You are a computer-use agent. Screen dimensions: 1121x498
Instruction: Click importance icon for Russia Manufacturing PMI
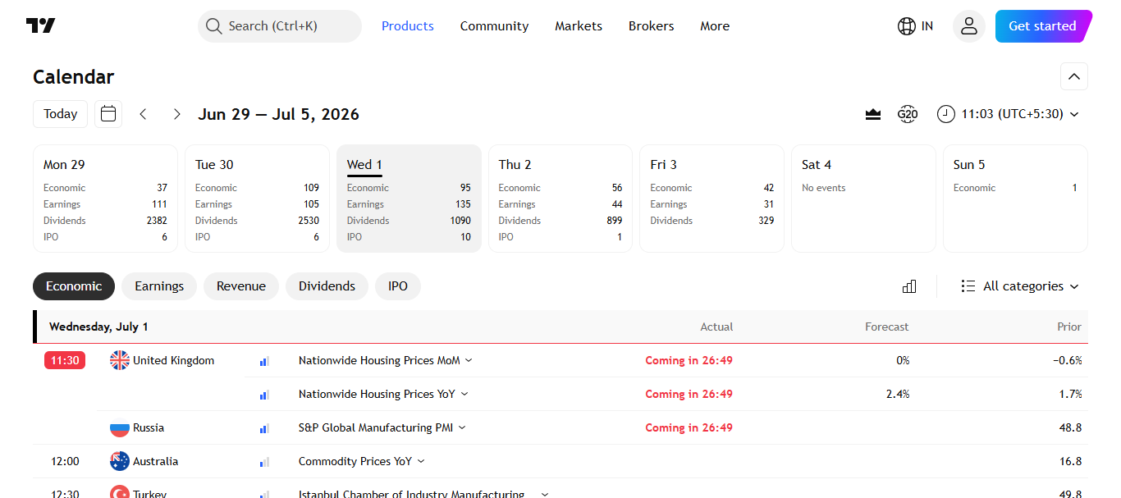coord(264,428)
